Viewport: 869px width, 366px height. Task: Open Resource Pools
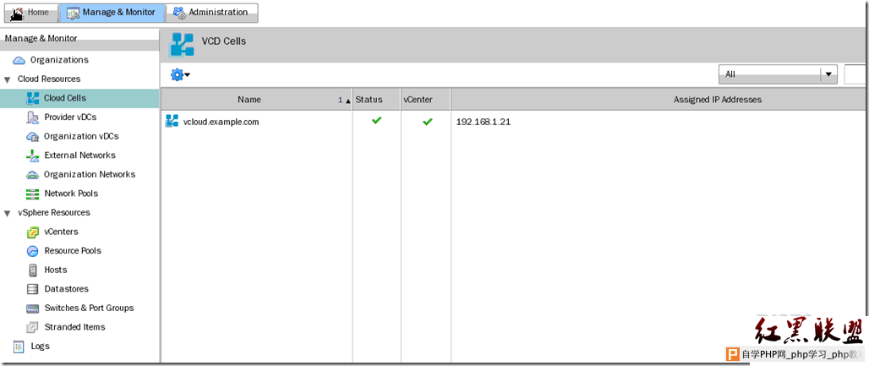[73, 251]
